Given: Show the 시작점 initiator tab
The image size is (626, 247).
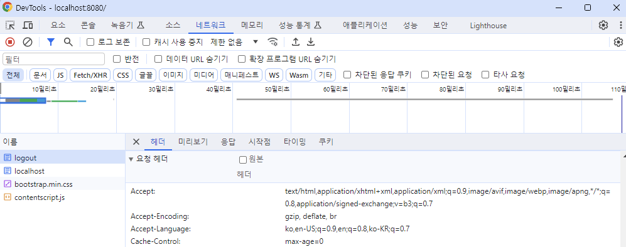Looking at the screenshot, I should [259, 142].
